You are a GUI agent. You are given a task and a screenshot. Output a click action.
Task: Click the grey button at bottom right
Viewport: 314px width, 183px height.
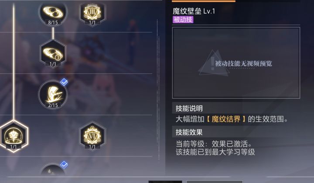pyautogui.click(x=215, y=182)
